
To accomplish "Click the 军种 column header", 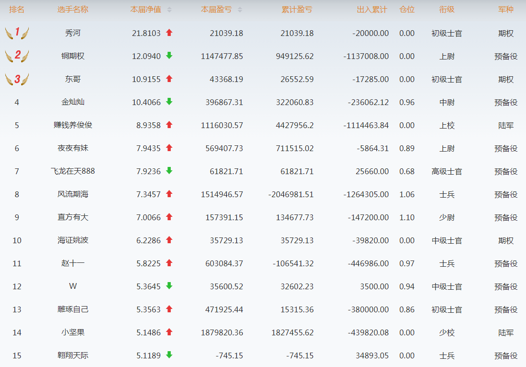I will [x=506, y=10].
